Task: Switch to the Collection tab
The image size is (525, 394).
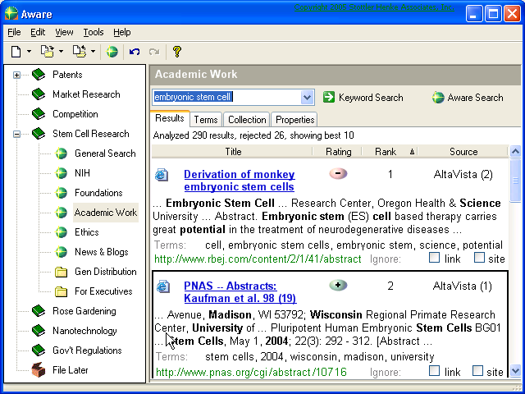Action: (x=247, y=120)
